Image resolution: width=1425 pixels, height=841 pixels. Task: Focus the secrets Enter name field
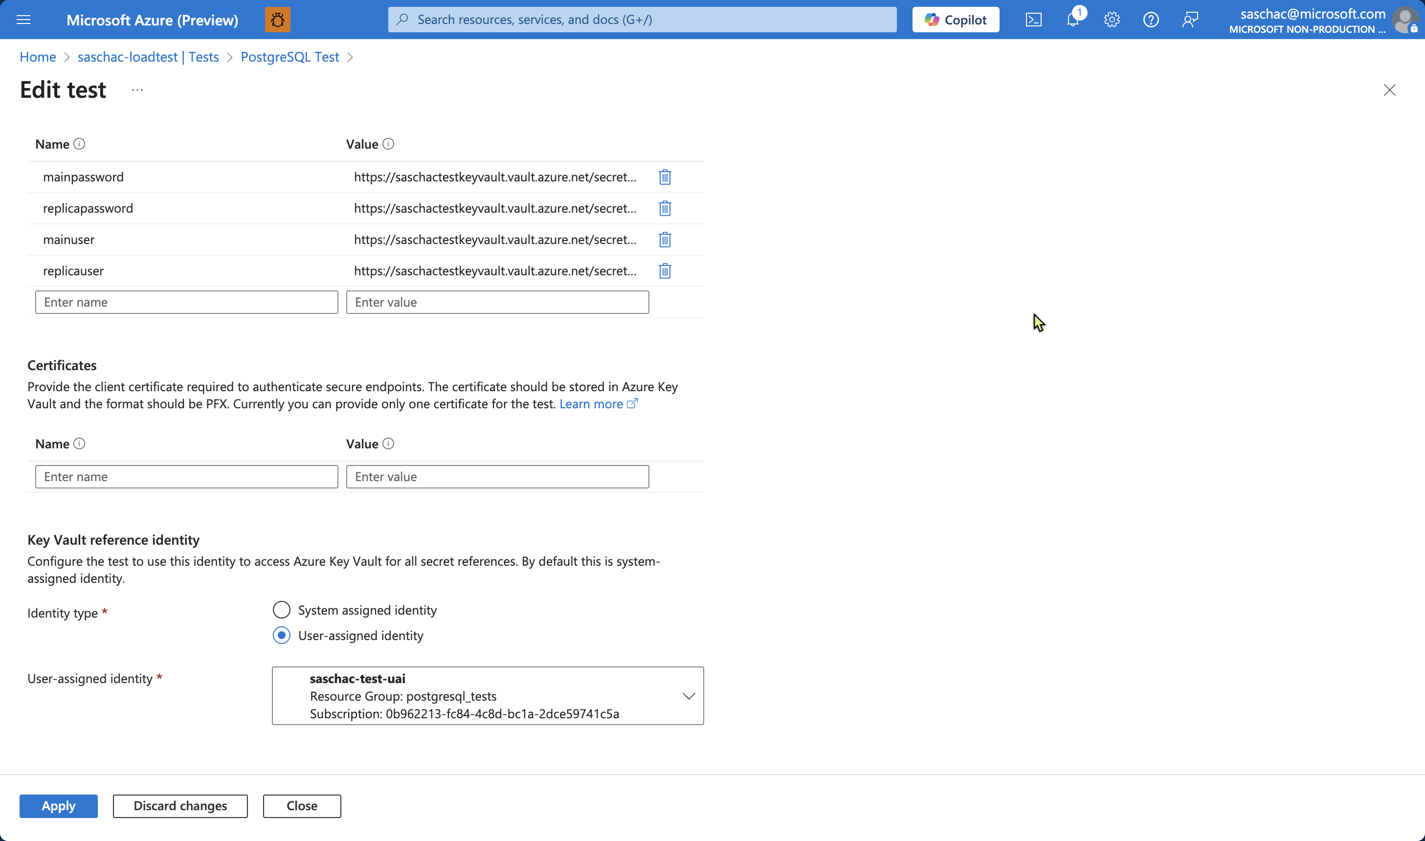pyautogui.click(x=186, y=302)
